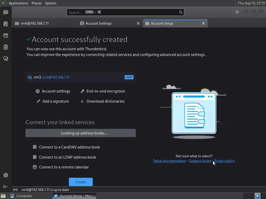Screen dimensions: 266x199
Task: Open the Thunderbird hamburger menu
Action: click(237, 12)
